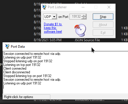
Task: Decrease port number with down spinner arrow
Action: point(84,18)
